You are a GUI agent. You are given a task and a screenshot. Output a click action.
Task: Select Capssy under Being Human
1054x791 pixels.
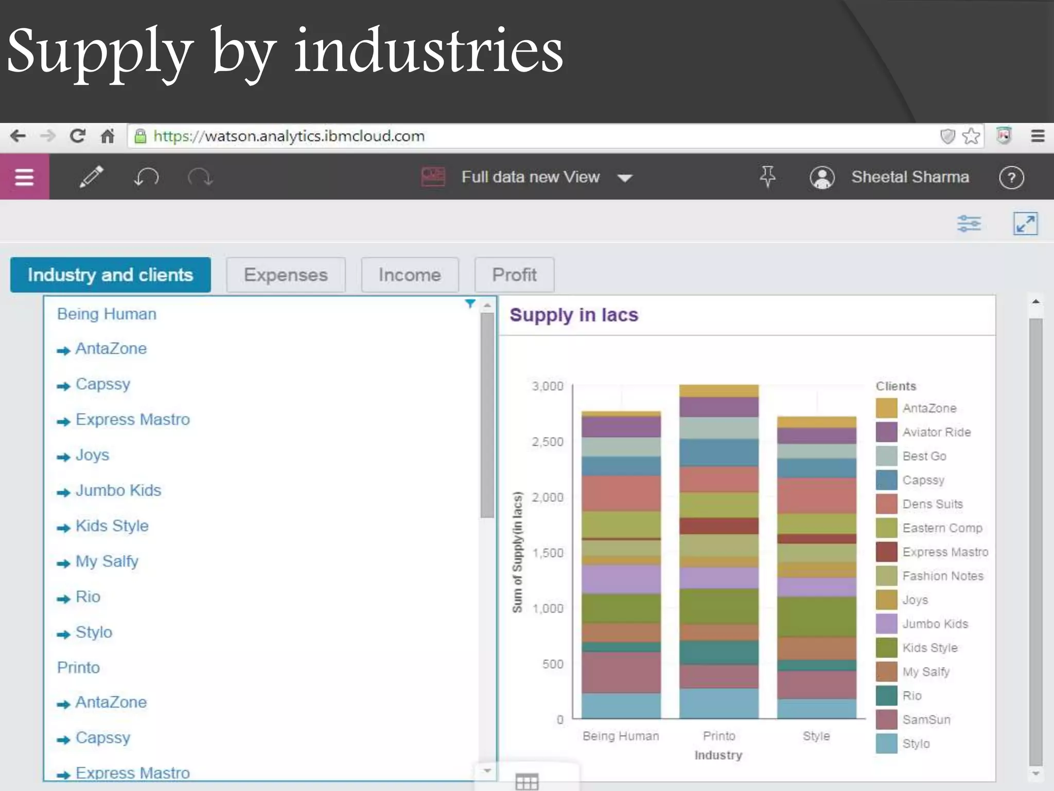click(x=103, y=385)
